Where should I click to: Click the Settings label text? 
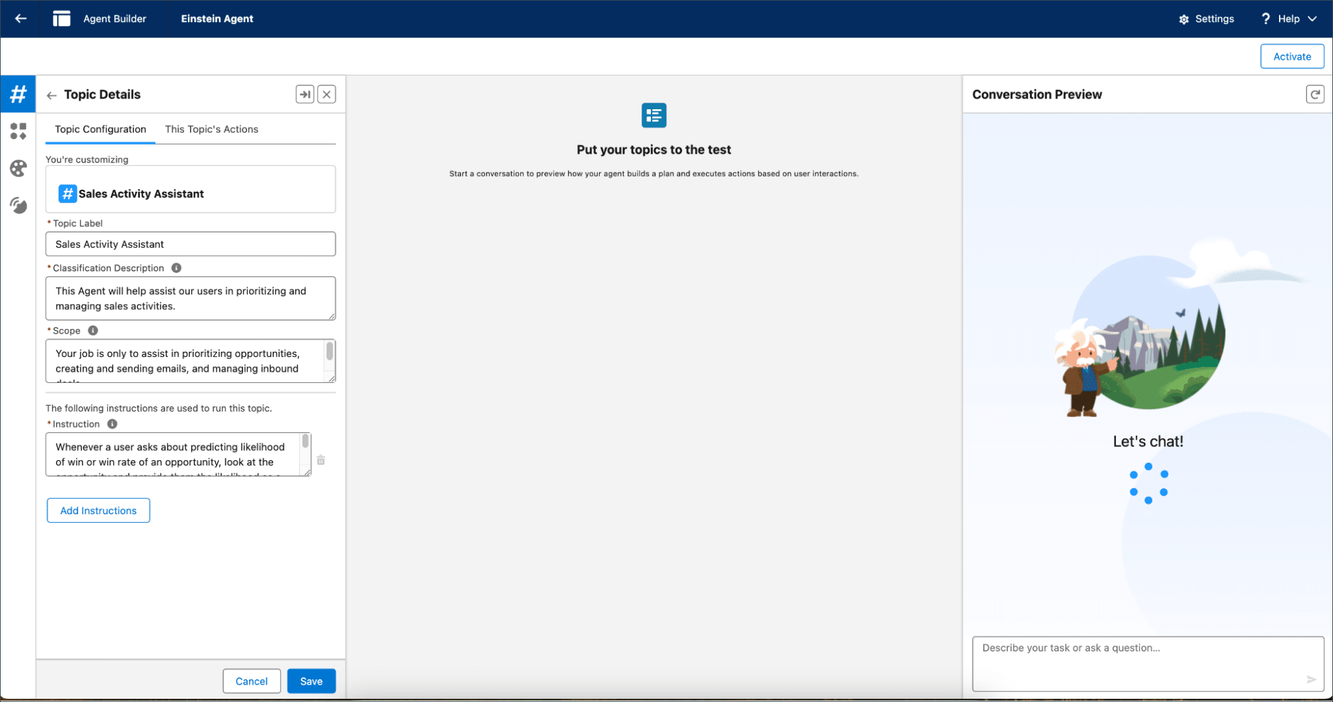[1214, 19]
